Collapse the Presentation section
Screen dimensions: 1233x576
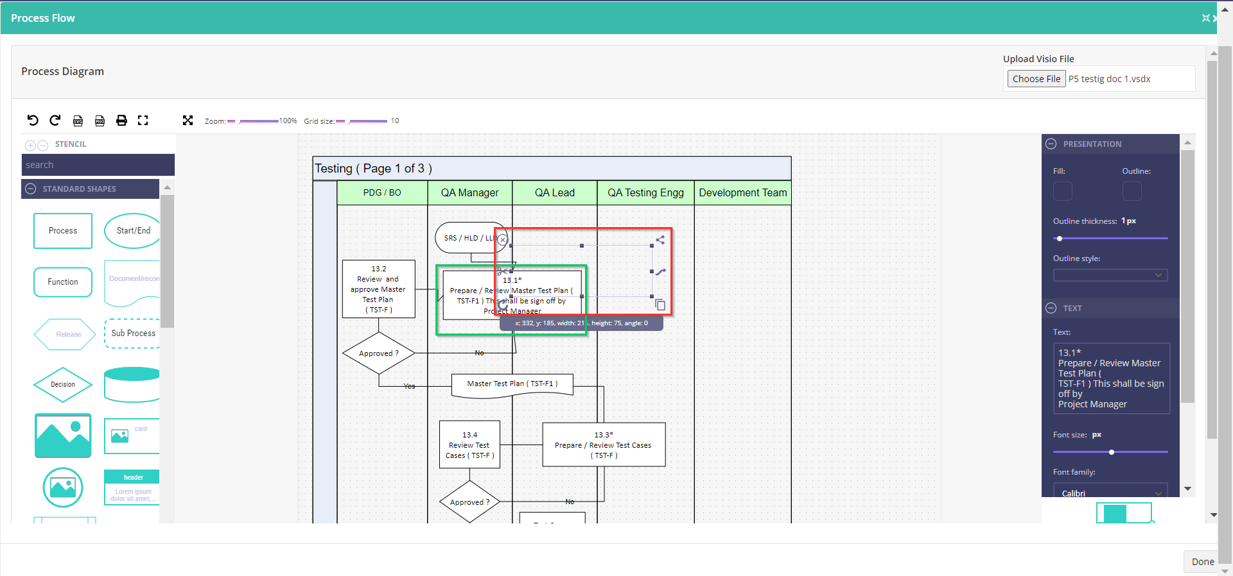point(1051,144)
